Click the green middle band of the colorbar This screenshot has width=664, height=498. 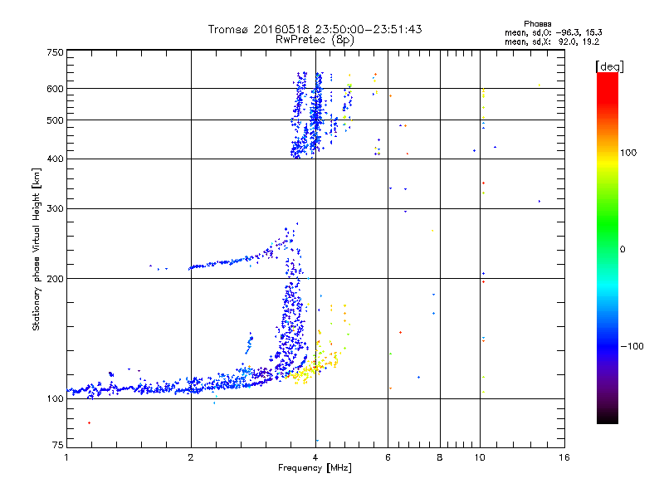[x=608, y=237]
